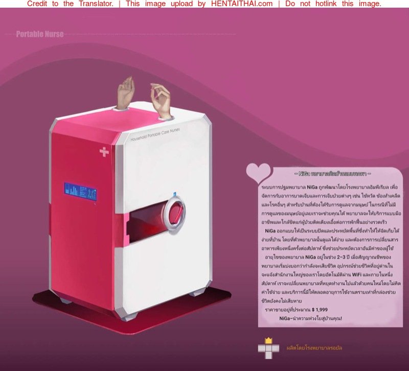Screen dimensions: 409x371
Task: Click 'Credit to the Translator' banner text
Action: pyautogui.click(x=70, y=4)
